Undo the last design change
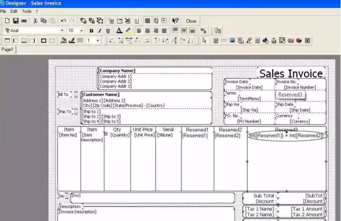The width and height of the screenshot is (341, 221). pos(63,21)
